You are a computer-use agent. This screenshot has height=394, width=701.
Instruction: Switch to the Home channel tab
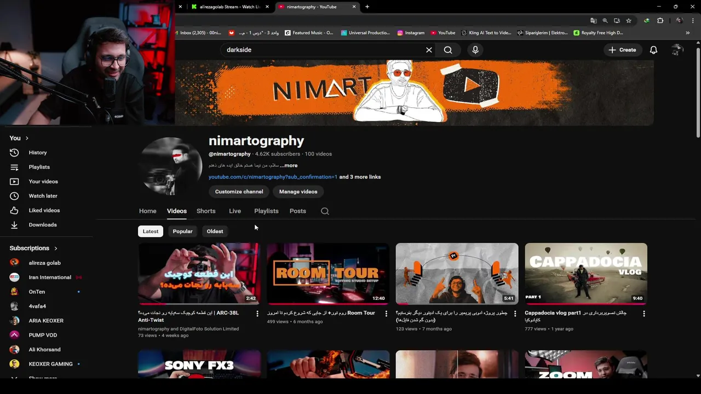click(147, 211)
